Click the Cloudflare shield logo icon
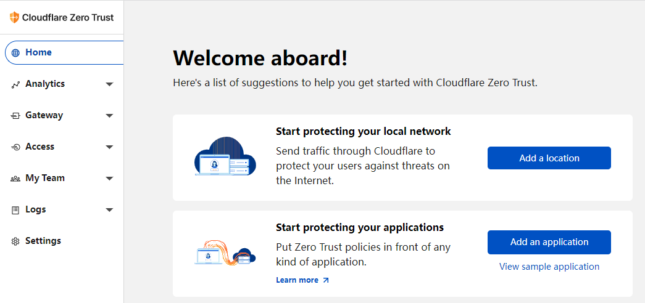 coord(14,17)
